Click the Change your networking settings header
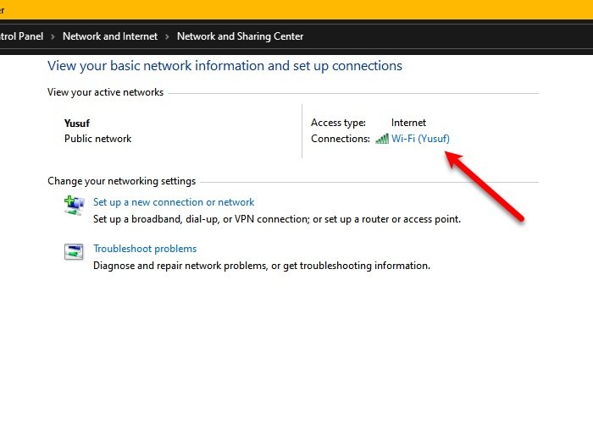 coord(121,181)
